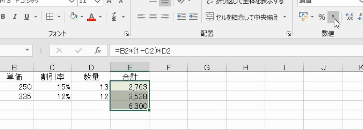
Task: Toggle italic formatting with the I button
Action: [x=15, y=17]
